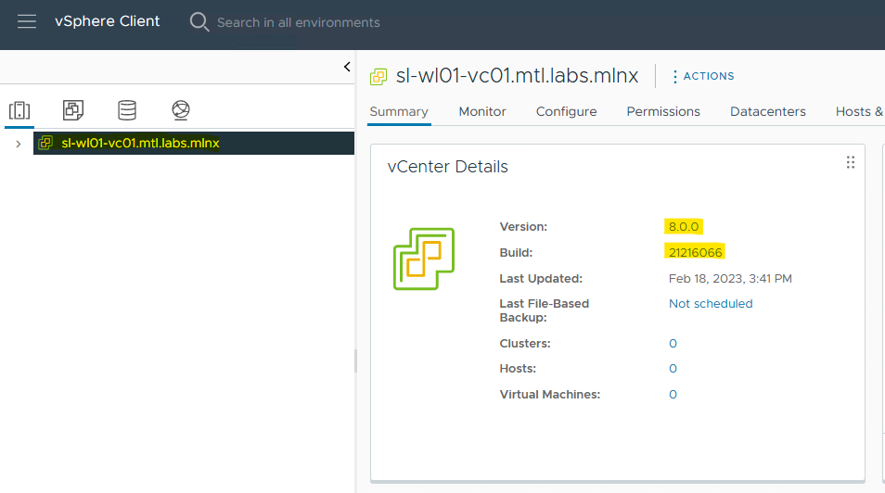This screenshot has width=885, height=493.
Task: Expand the sl-wl01-vc01.mtl.labs.mlnx tree node
Action: (x=19, y=144)
